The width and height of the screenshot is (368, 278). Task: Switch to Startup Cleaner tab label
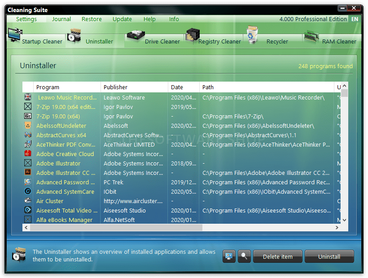(x=42, y=42)
